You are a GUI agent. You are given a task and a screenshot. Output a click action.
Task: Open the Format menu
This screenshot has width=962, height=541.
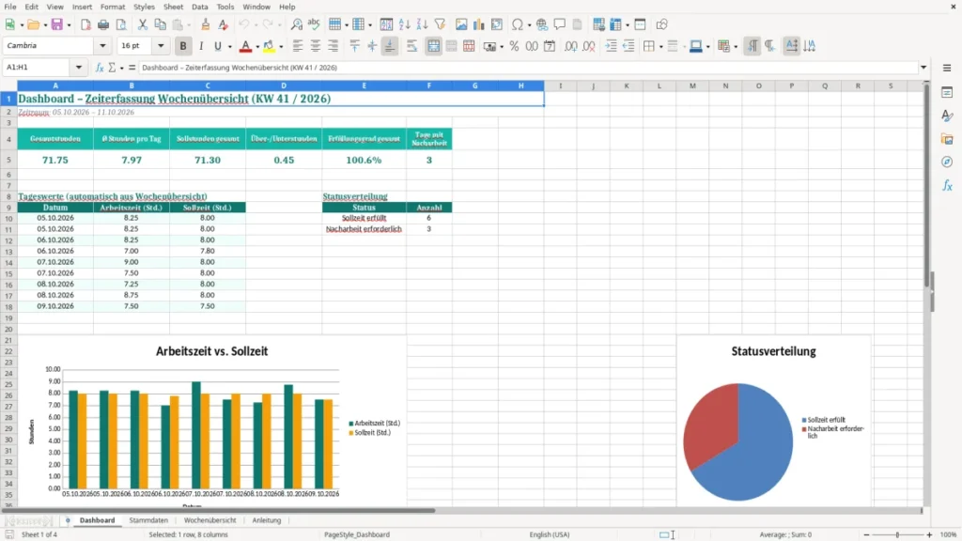click(x=113, y=7)
